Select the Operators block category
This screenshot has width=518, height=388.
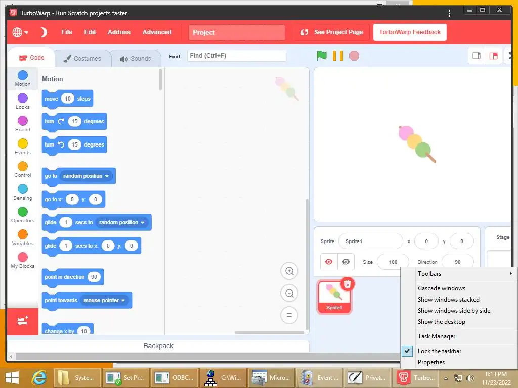click(x=22, y=215)
